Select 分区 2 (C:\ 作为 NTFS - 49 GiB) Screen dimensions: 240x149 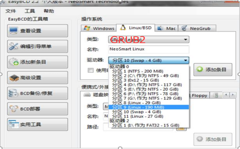[149, 76]
